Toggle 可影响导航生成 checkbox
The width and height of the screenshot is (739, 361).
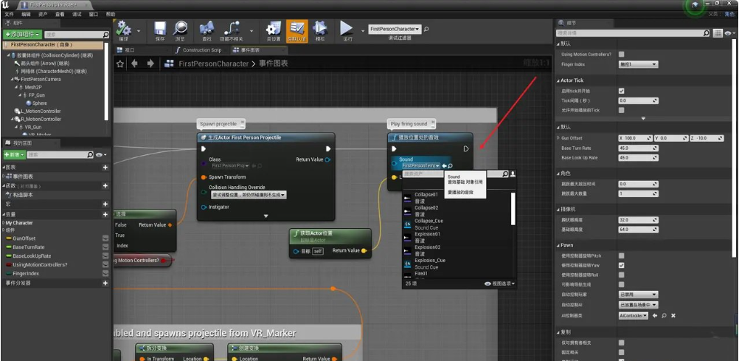pyautogui.click(x=621, y=284)
